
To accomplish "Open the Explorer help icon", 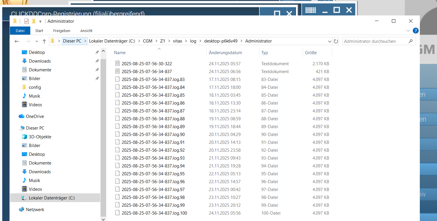I will pyautogui.click(x=416, y=31).
